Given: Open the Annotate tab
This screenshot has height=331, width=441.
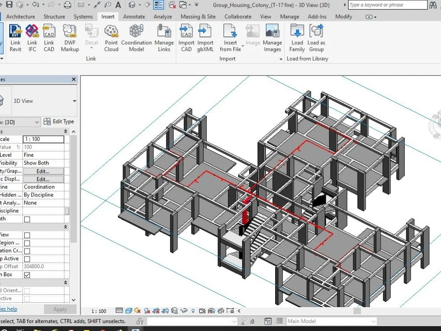Looking at the screenshot, I should point(134,17).
